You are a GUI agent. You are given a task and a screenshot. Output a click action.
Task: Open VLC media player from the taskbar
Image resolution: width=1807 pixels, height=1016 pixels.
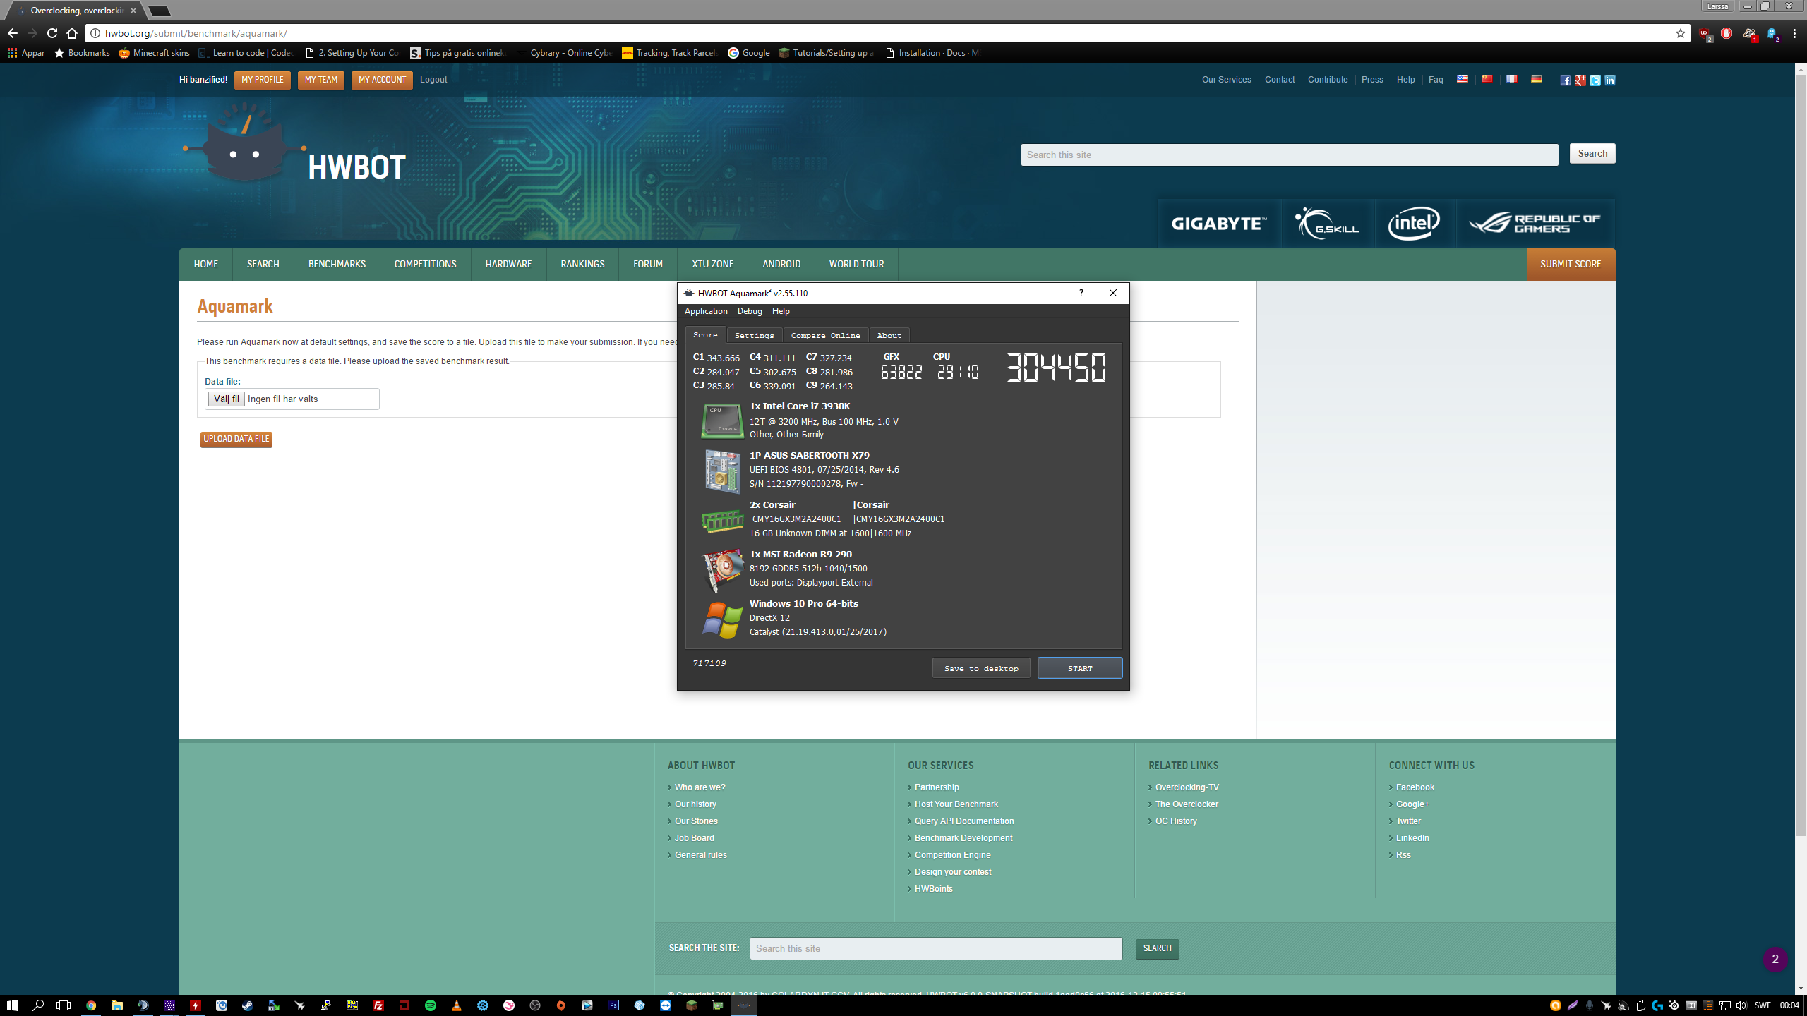[457, 1005]
